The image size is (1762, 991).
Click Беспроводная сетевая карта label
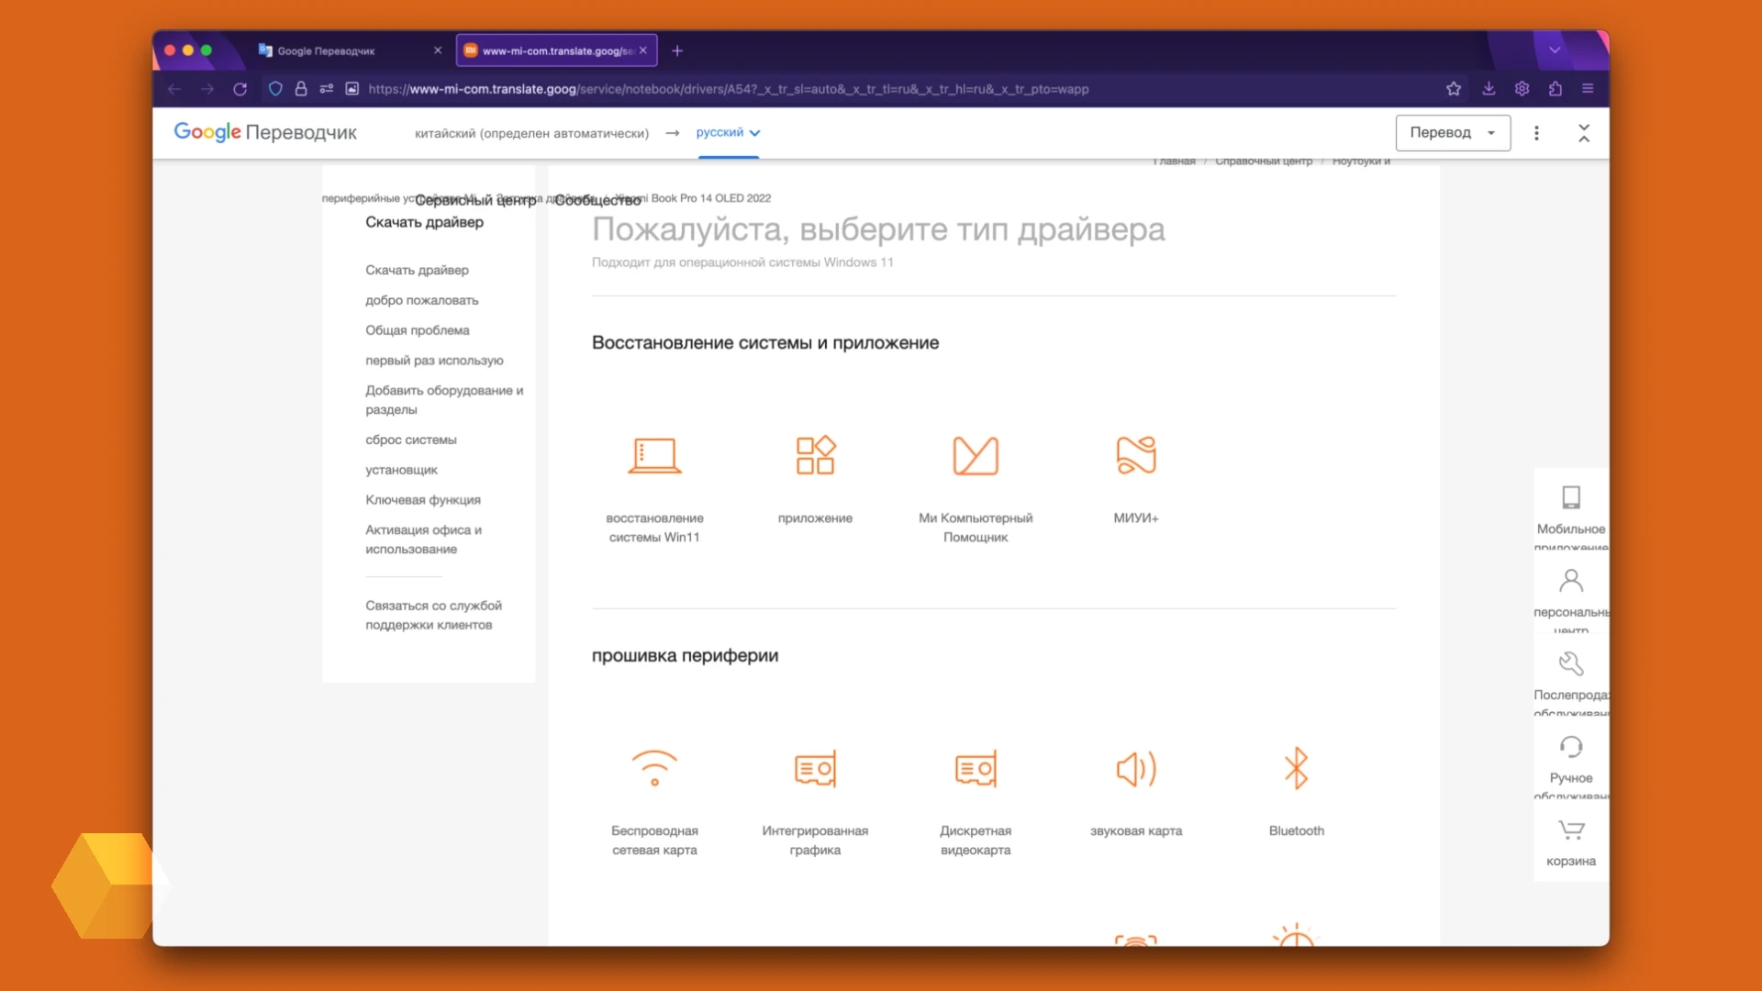(654, 841)
